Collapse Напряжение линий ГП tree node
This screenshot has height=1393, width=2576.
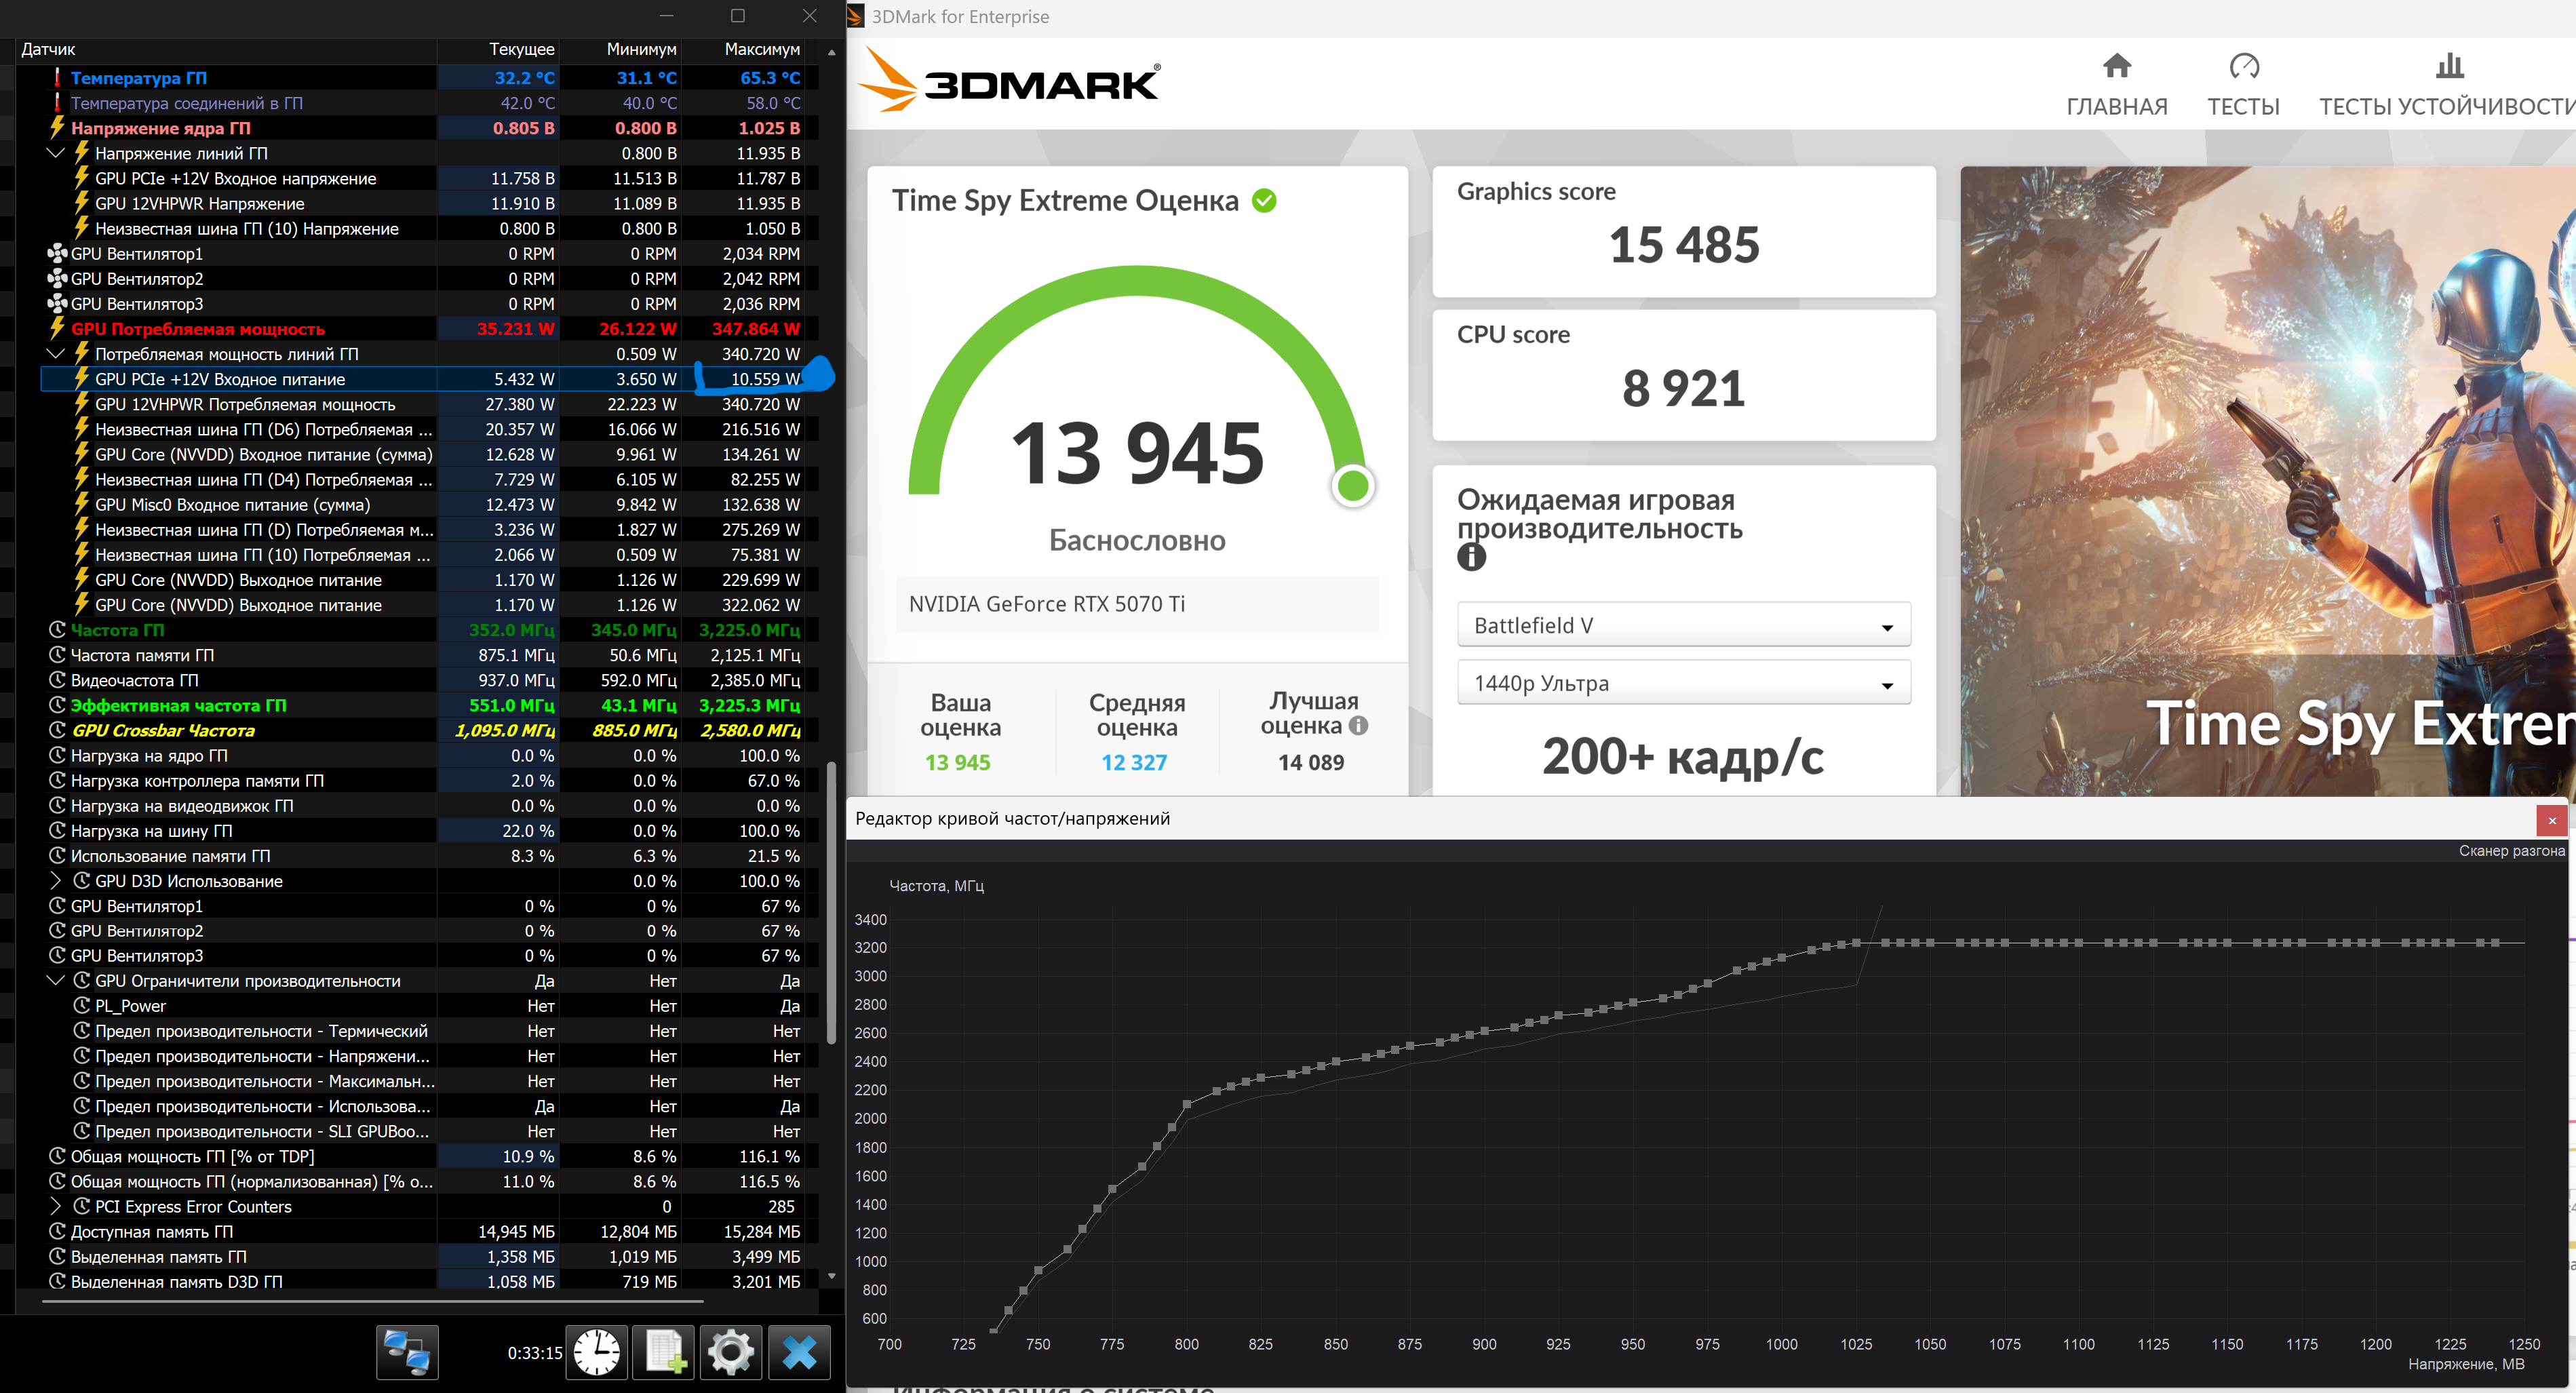tap(57, 153)
